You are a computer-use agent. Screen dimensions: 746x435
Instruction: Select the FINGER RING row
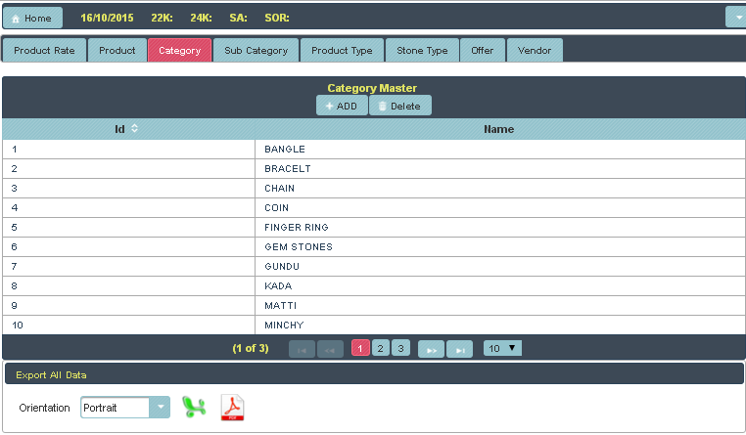(296, 227)
